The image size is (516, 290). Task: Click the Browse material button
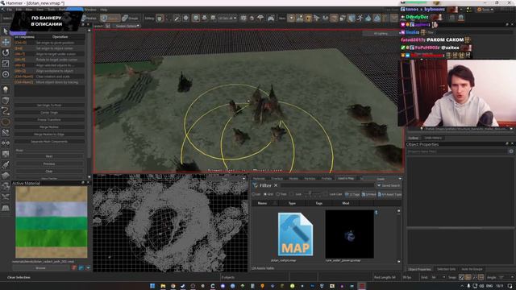pyautogui.click(x=41, y=268)
